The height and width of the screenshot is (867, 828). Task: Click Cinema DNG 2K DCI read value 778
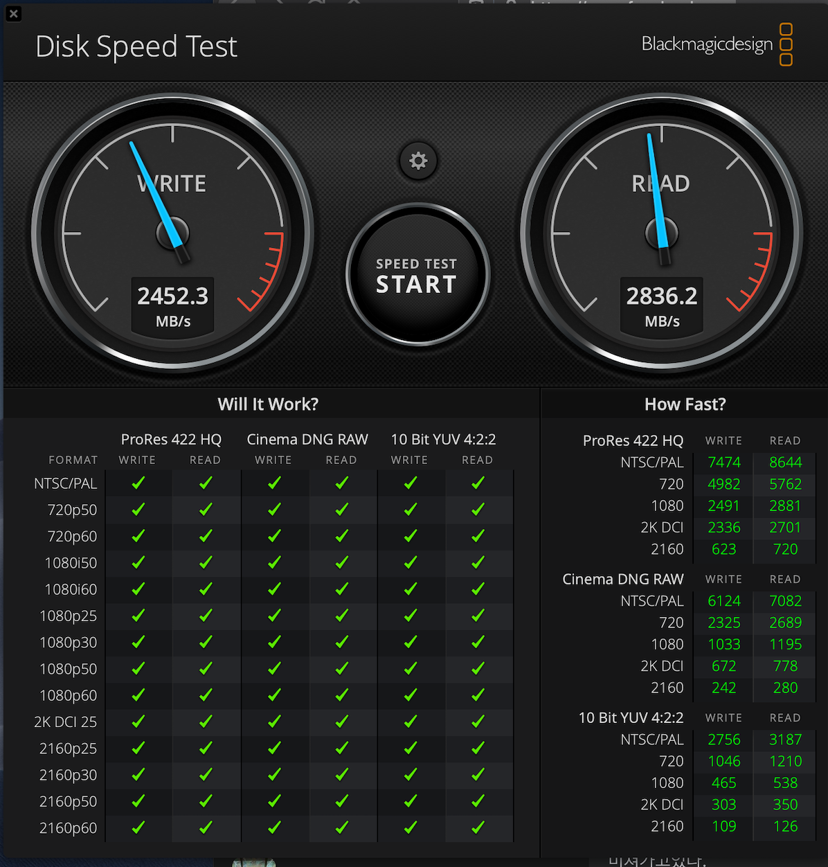(x=786, y=666)
